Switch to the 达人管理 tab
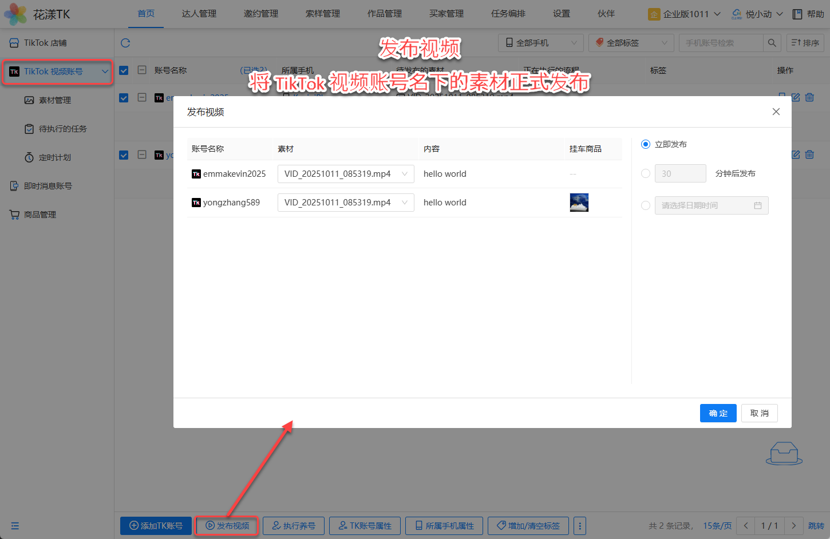The height and width of the screenshot is (539, 830). tap(199, 14)
